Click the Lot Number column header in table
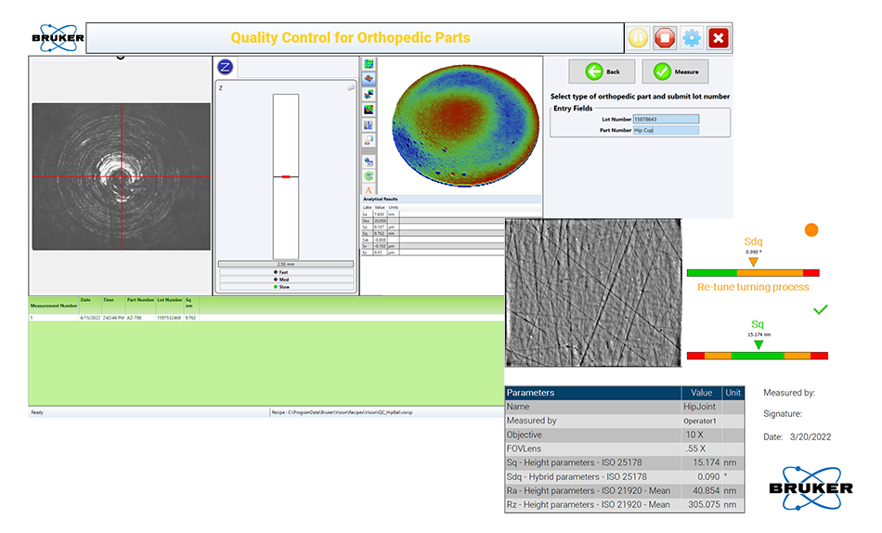 (170, 301)
